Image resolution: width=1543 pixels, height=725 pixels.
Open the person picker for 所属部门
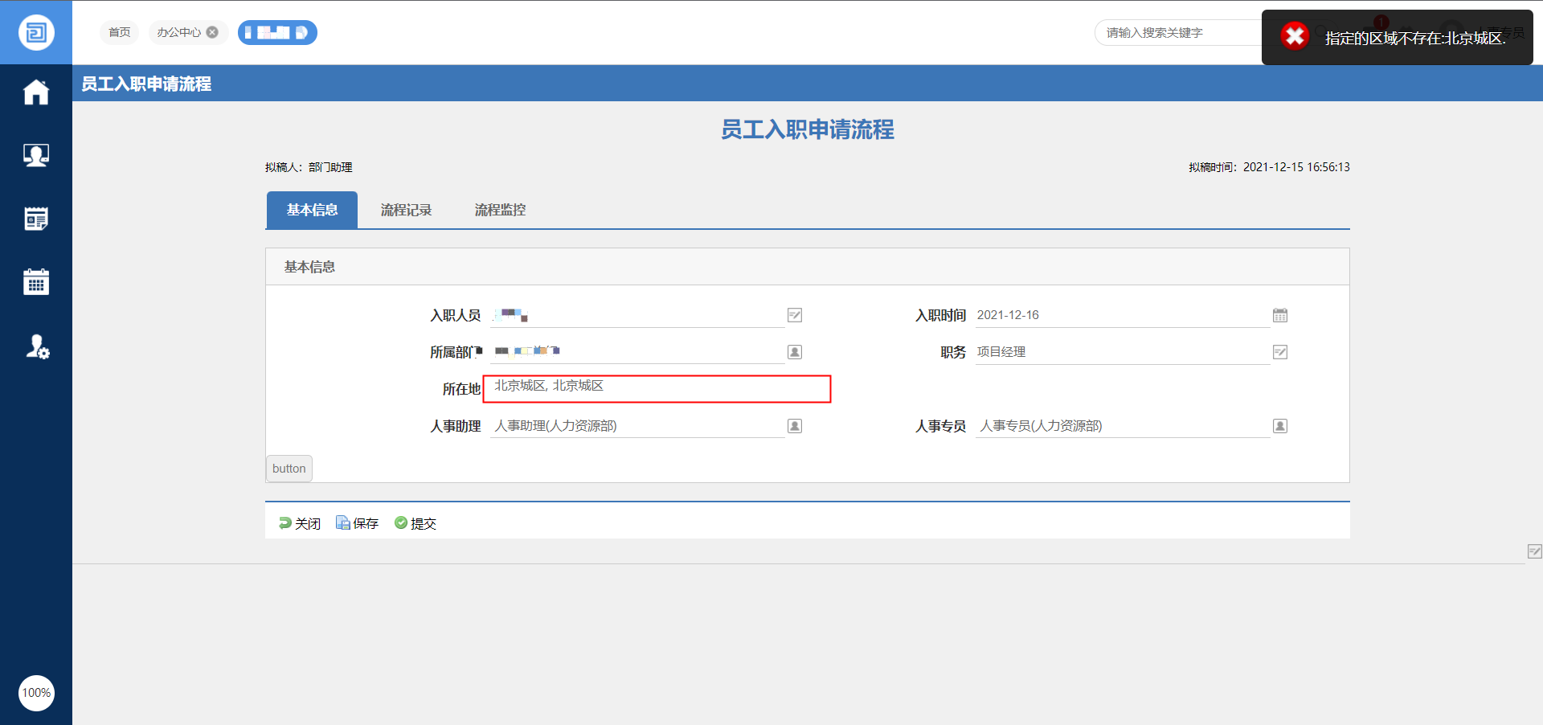click(795, 352)
